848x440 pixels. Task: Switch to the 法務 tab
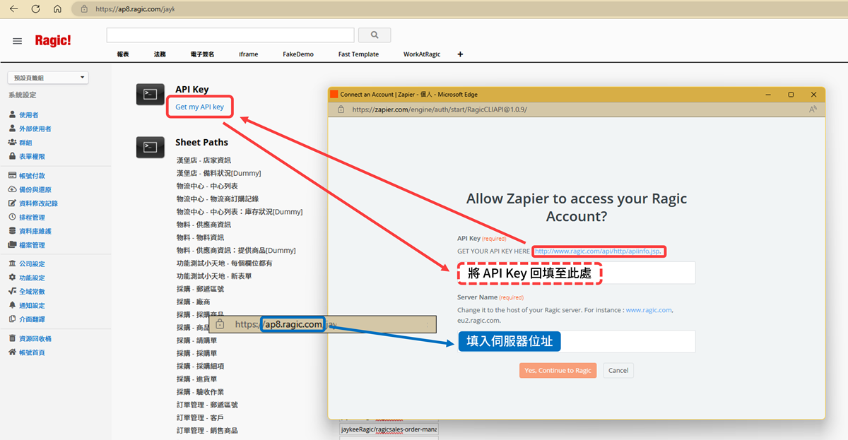tap(160, 54)
